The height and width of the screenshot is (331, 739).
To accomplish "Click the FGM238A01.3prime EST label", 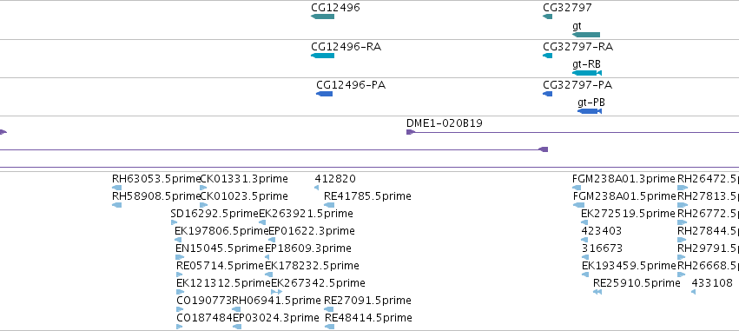I will [x=624, y=179].
